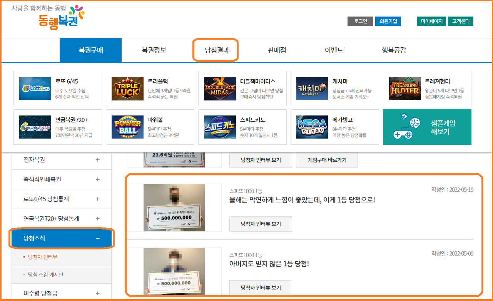Image resolution: width=493 pixels, height=301 pixels.
Task: Open the Power Ball game icon
Action: [127, 127]
